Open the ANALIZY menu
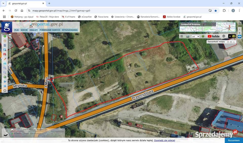 pyautogui.click(x=34, y=30)
